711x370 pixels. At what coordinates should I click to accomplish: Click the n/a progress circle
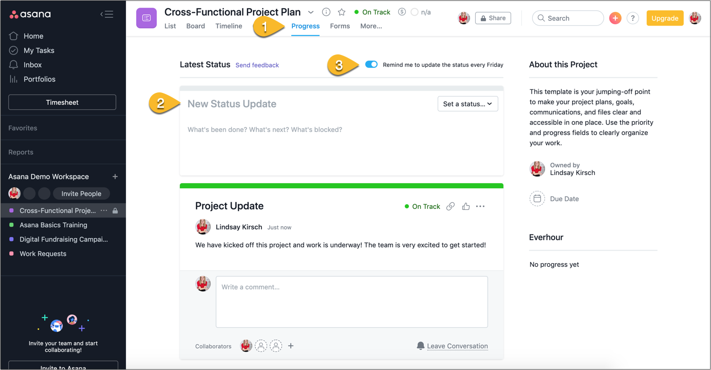click(415, 12)
